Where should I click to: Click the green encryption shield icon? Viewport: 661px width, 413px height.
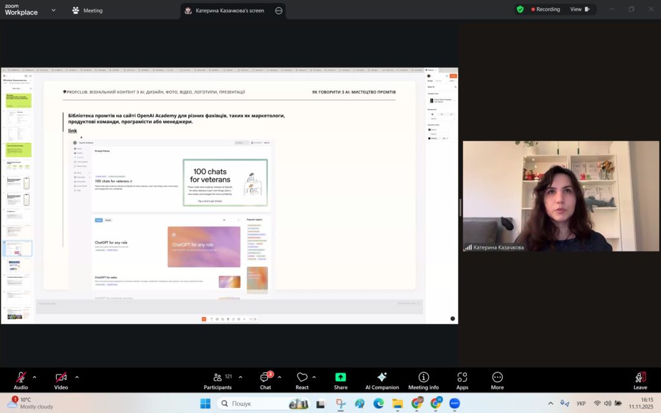(520, 10)
